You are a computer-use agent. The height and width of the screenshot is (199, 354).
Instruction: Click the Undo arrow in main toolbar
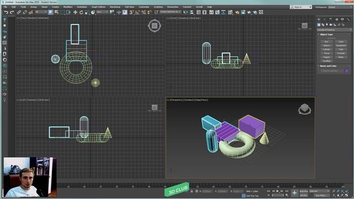(x=6, y=12)
